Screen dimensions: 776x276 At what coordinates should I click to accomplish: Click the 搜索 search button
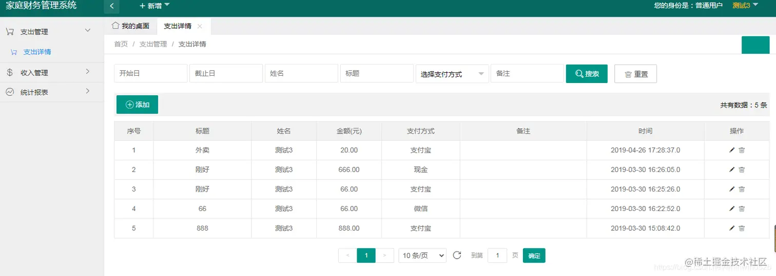coord(587,73)
